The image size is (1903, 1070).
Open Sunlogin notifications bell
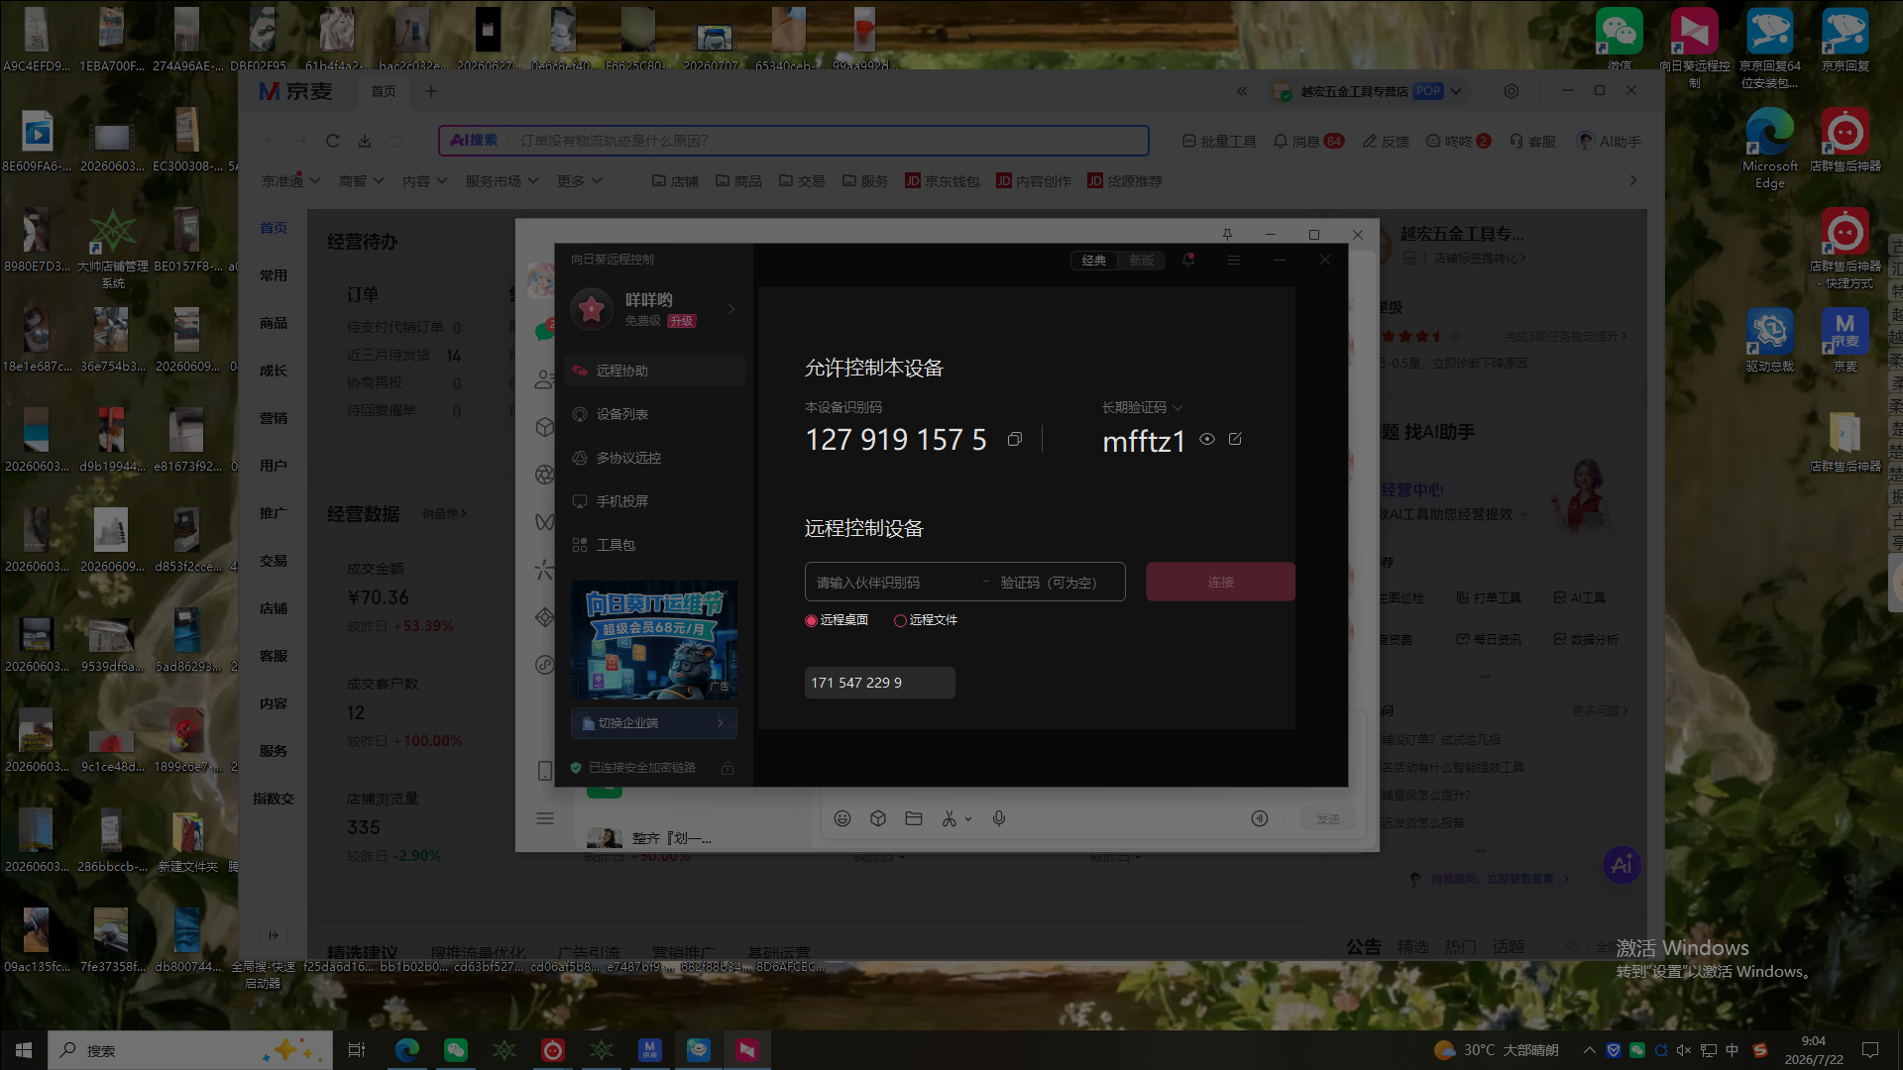[1188, 260]
